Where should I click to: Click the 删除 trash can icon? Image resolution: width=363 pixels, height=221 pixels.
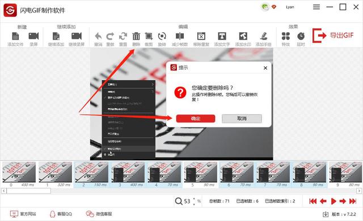136,36
